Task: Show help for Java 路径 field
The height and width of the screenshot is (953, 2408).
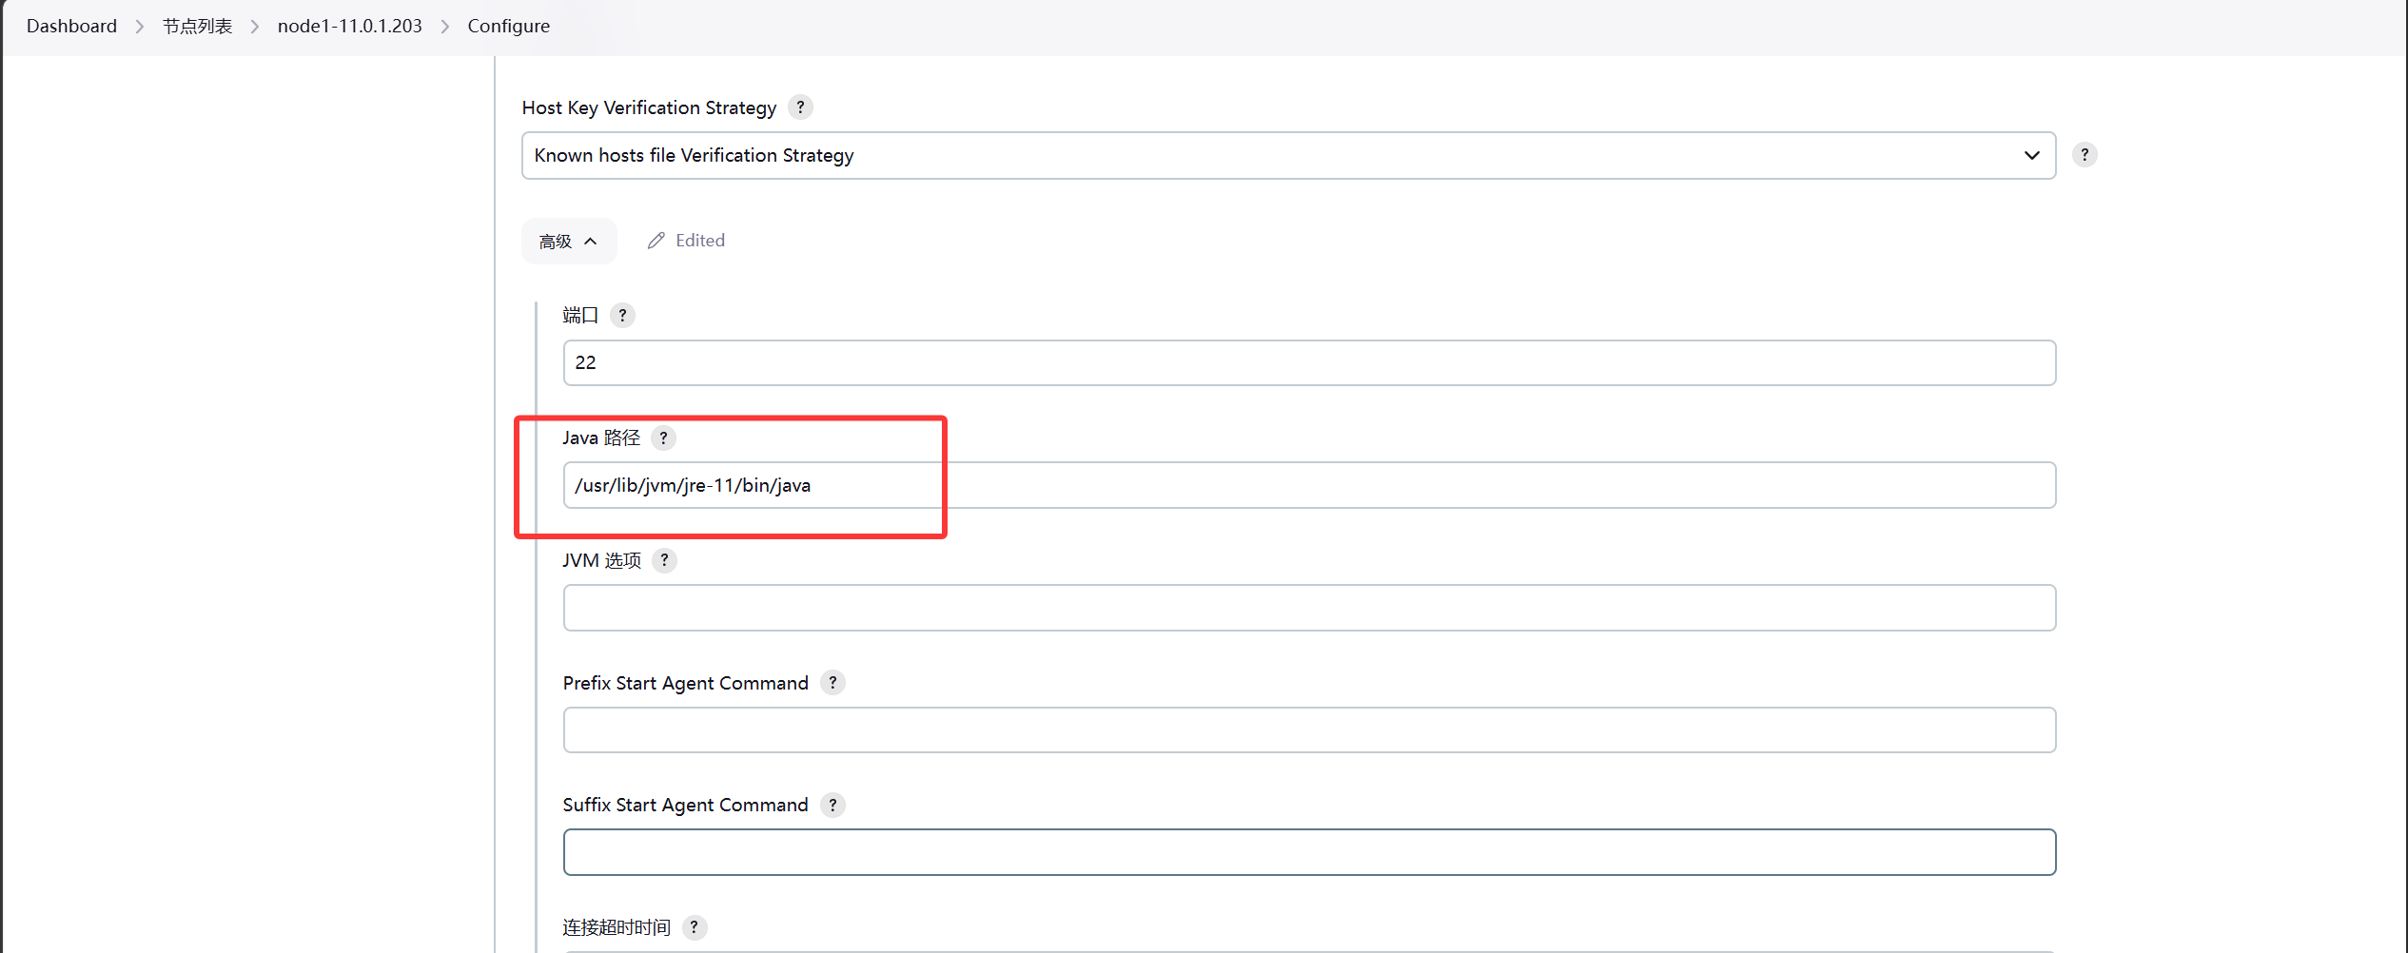Action: tap(663, 438)
